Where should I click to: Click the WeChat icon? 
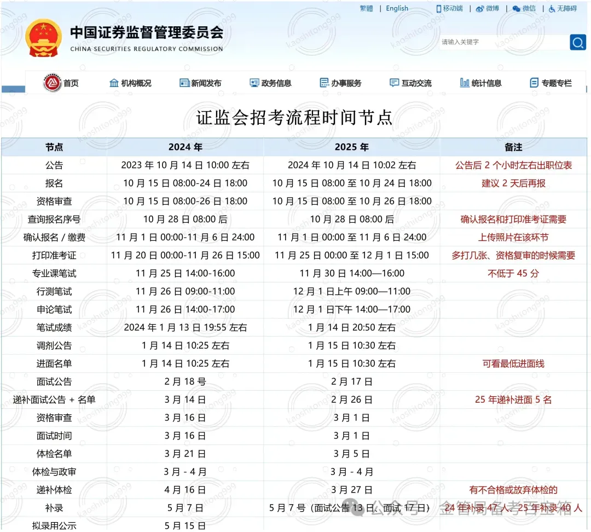517,9
